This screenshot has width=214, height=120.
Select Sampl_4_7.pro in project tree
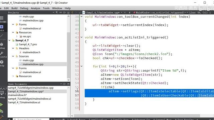click(28, 44)
